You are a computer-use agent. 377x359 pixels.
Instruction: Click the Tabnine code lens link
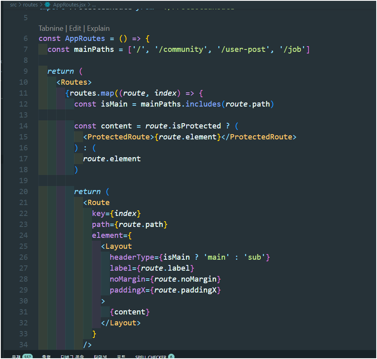51,28
